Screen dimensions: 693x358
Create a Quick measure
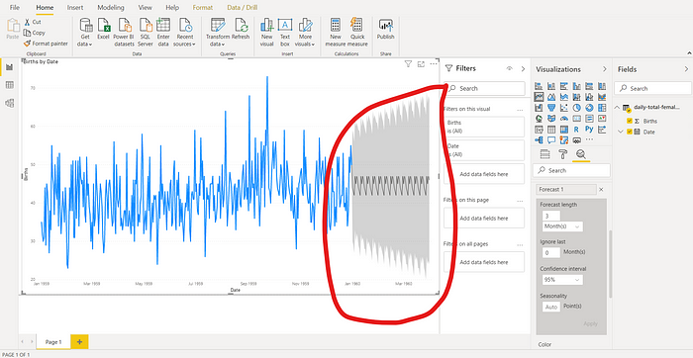357,33
